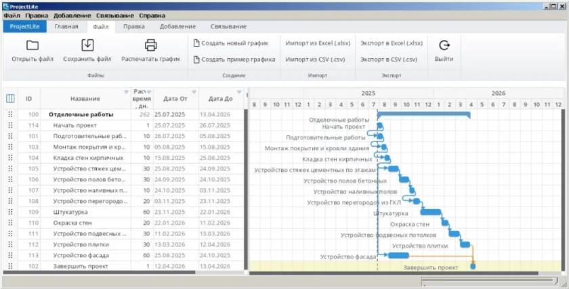
Task: Click the Распечатать график printer icon
Action: coord(150,45)
